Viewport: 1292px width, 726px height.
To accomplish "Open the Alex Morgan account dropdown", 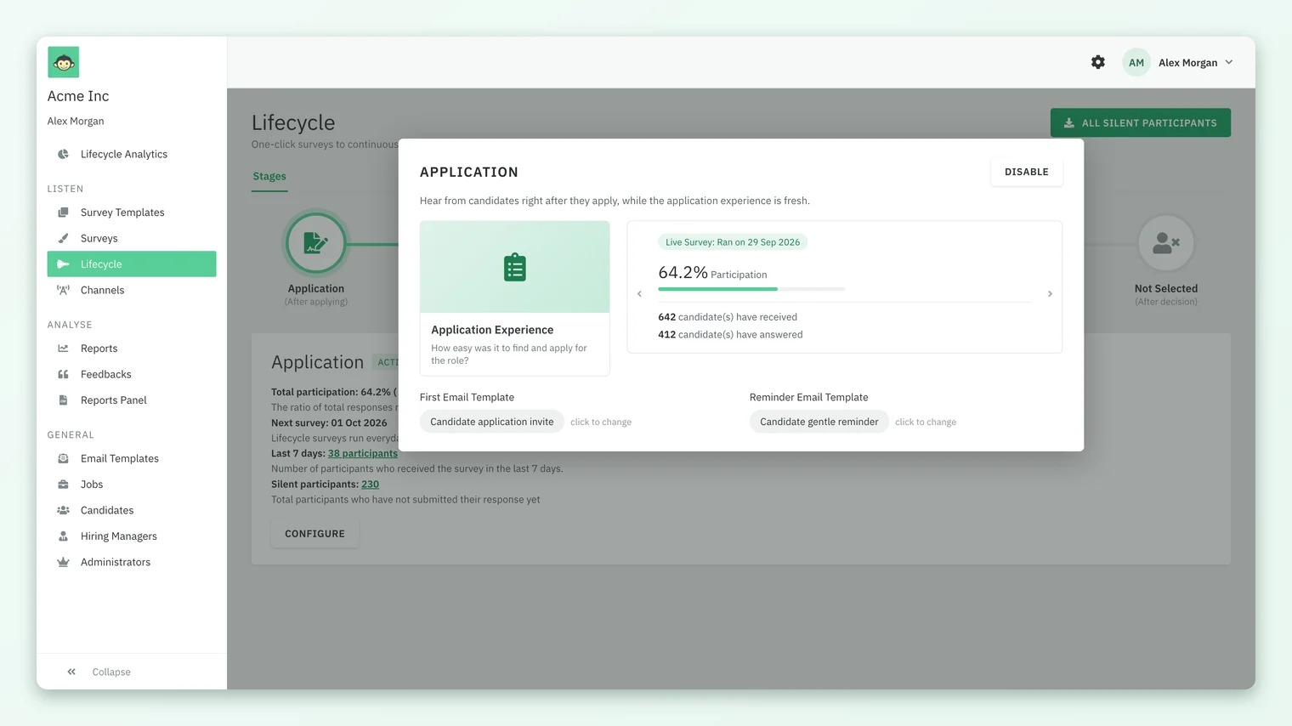I will click(x=1195, y=62).
